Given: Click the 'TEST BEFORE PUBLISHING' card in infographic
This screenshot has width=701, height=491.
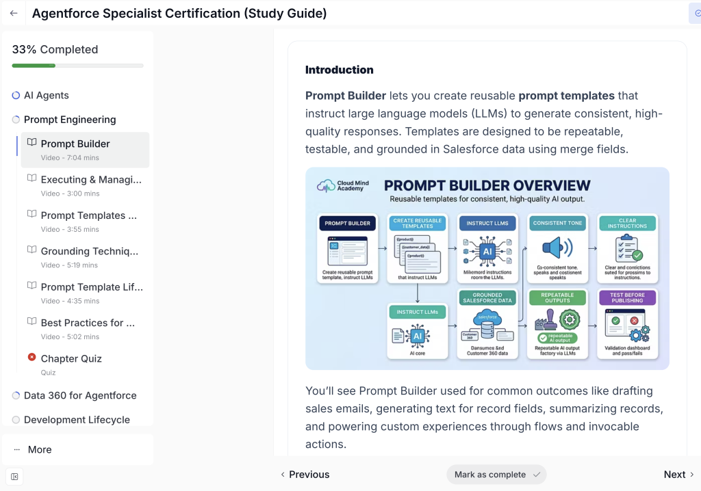Looking at the screenshot, I should (627, 324).
